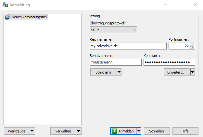
Task: Click the Sitzung group title
Action: click(x=94, y=16)
